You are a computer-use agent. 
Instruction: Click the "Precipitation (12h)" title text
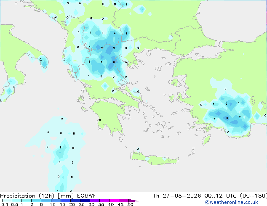pyautogui.click(x=27, y=196)
